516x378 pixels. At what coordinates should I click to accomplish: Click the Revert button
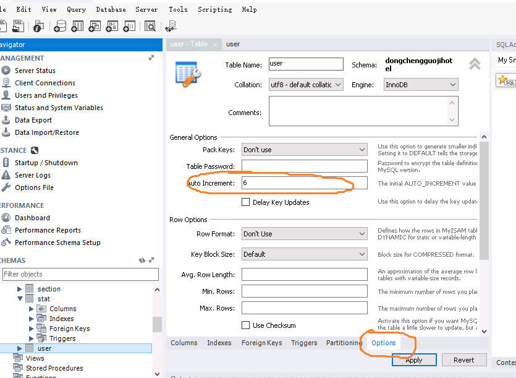click(x=464, y=360)
